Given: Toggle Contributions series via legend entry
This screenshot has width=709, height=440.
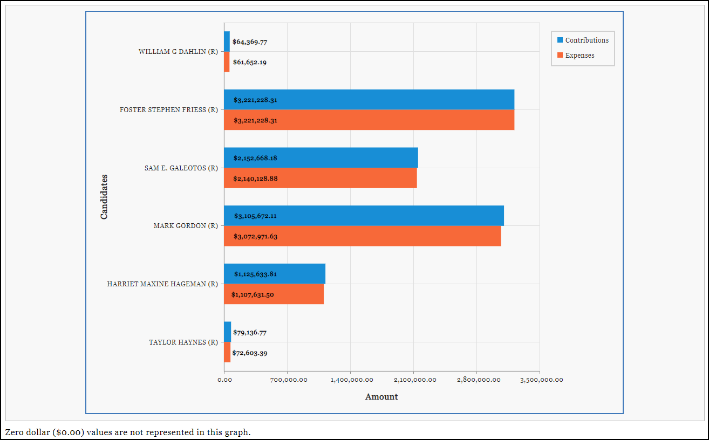Looking at the screenshot, I should tap(588, 40).
